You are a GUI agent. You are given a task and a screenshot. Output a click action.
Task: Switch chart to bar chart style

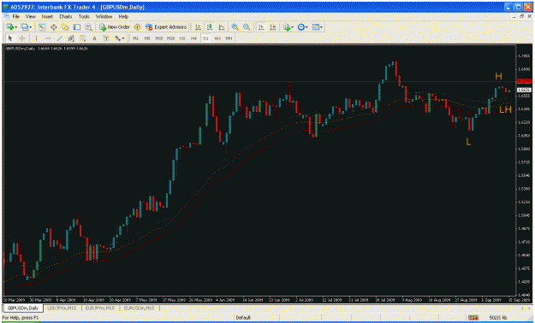(x=198, y=27)
